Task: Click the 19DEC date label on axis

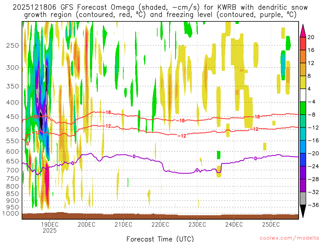Action: click(49, 224)
